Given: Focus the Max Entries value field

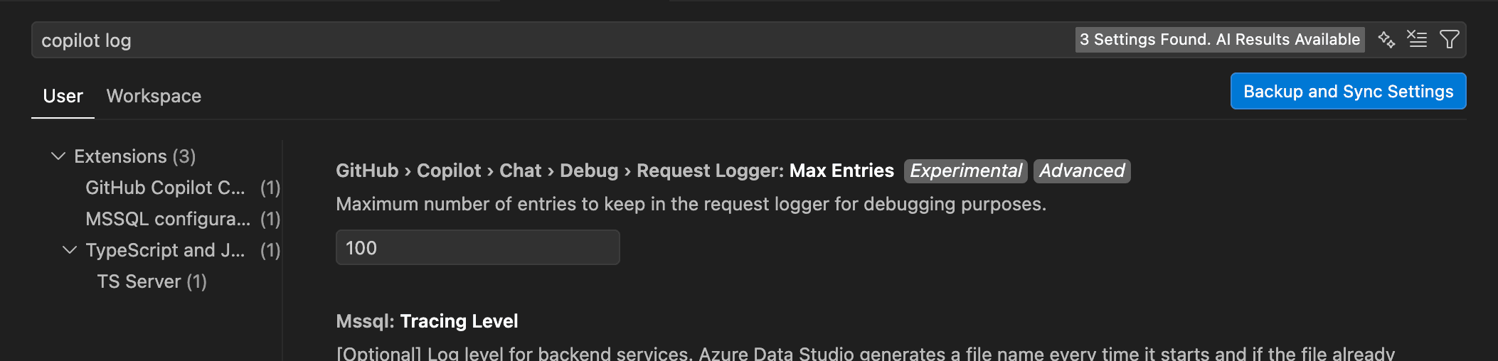Looking at the screenshot, I should [477, 248].
